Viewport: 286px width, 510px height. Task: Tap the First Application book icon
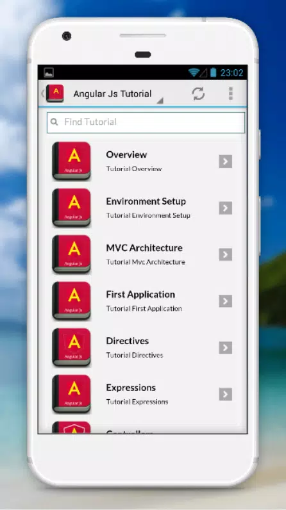click(71, 301)
